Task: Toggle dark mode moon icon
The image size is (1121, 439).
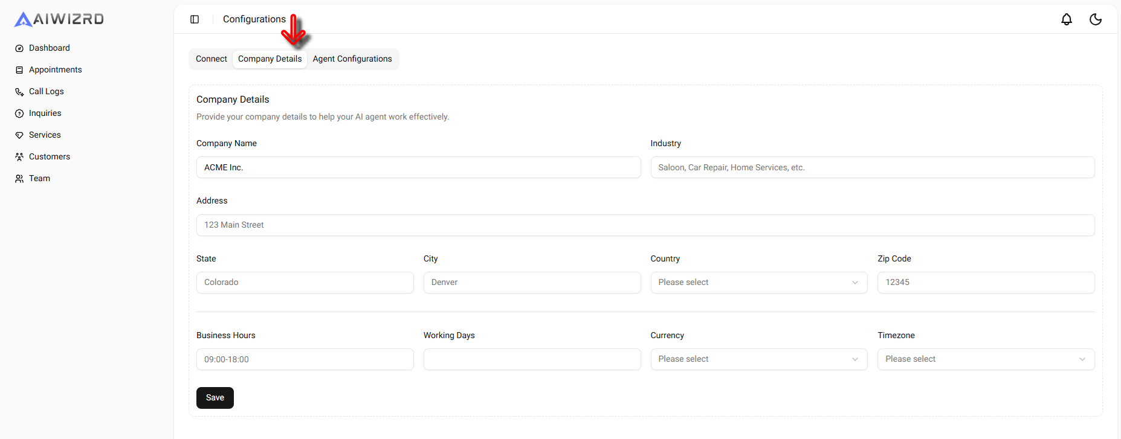Action: click(x=1095, y=19)
